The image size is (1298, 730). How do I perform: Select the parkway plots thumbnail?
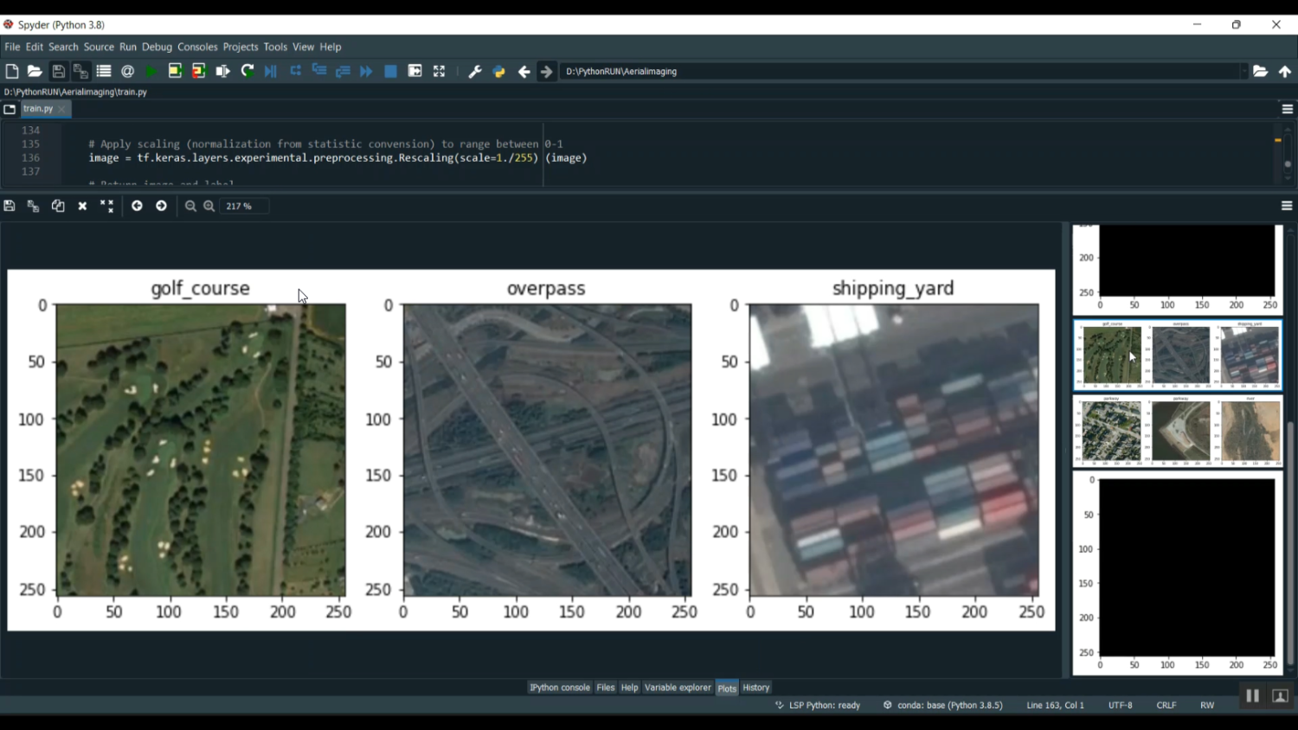click(1178, 432)
